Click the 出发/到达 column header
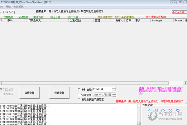 (81, 20)
